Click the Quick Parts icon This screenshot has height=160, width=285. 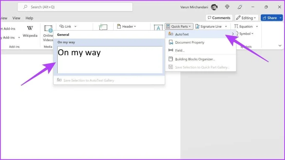pyautogui.click(x=168, y=26)
